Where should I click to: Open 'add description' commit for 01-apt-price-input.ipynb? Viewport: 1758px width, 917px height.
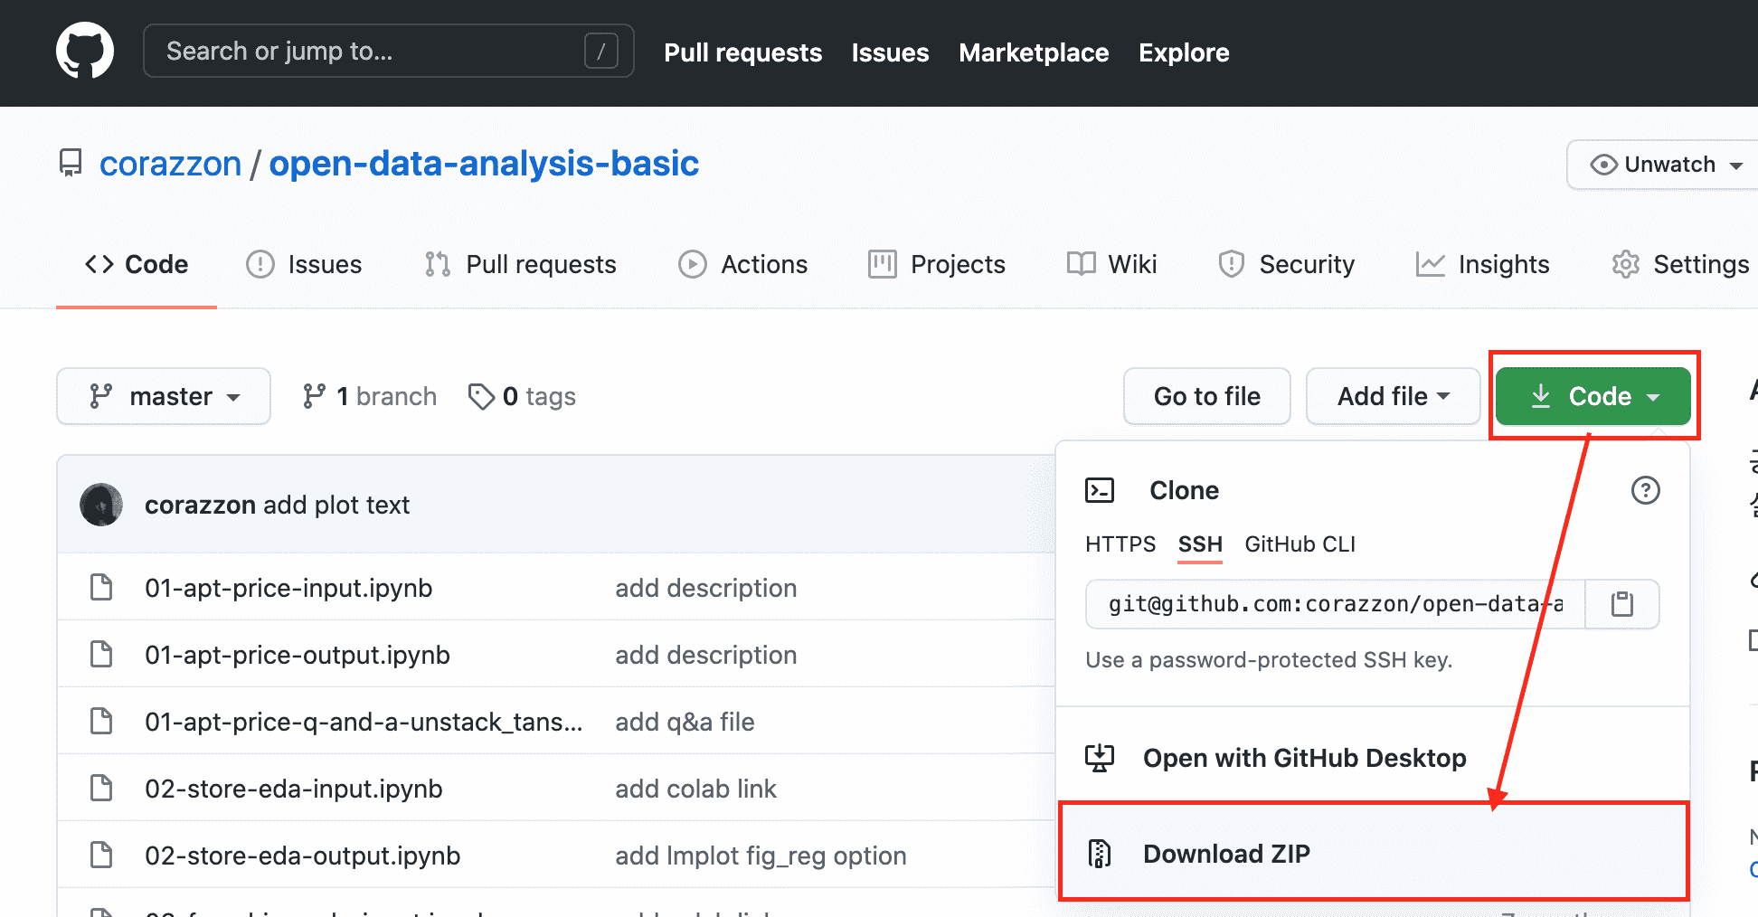[706, 588]
